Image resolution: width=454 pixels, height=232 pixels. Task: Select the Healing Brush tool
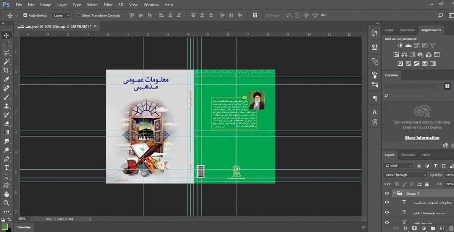tap(6, 89)
